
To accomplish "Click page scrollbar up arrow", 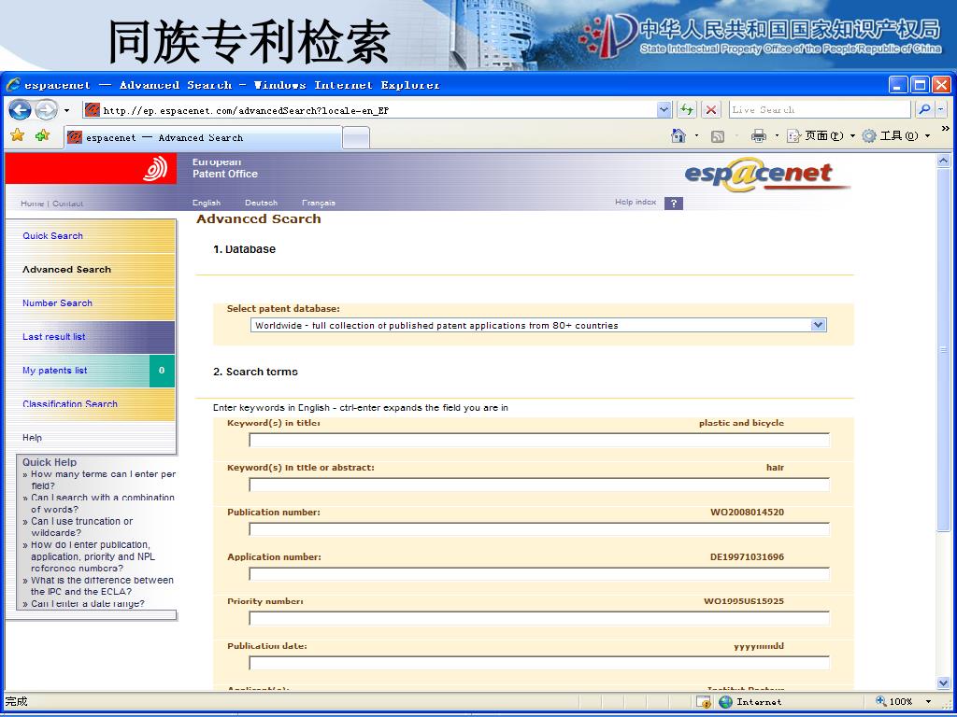I will pos(943,161).
